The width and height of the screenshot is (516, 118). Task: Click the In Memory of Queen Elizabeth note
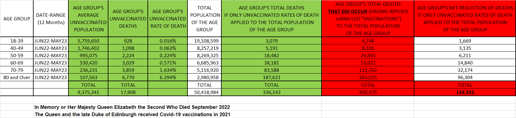[132, 107]
